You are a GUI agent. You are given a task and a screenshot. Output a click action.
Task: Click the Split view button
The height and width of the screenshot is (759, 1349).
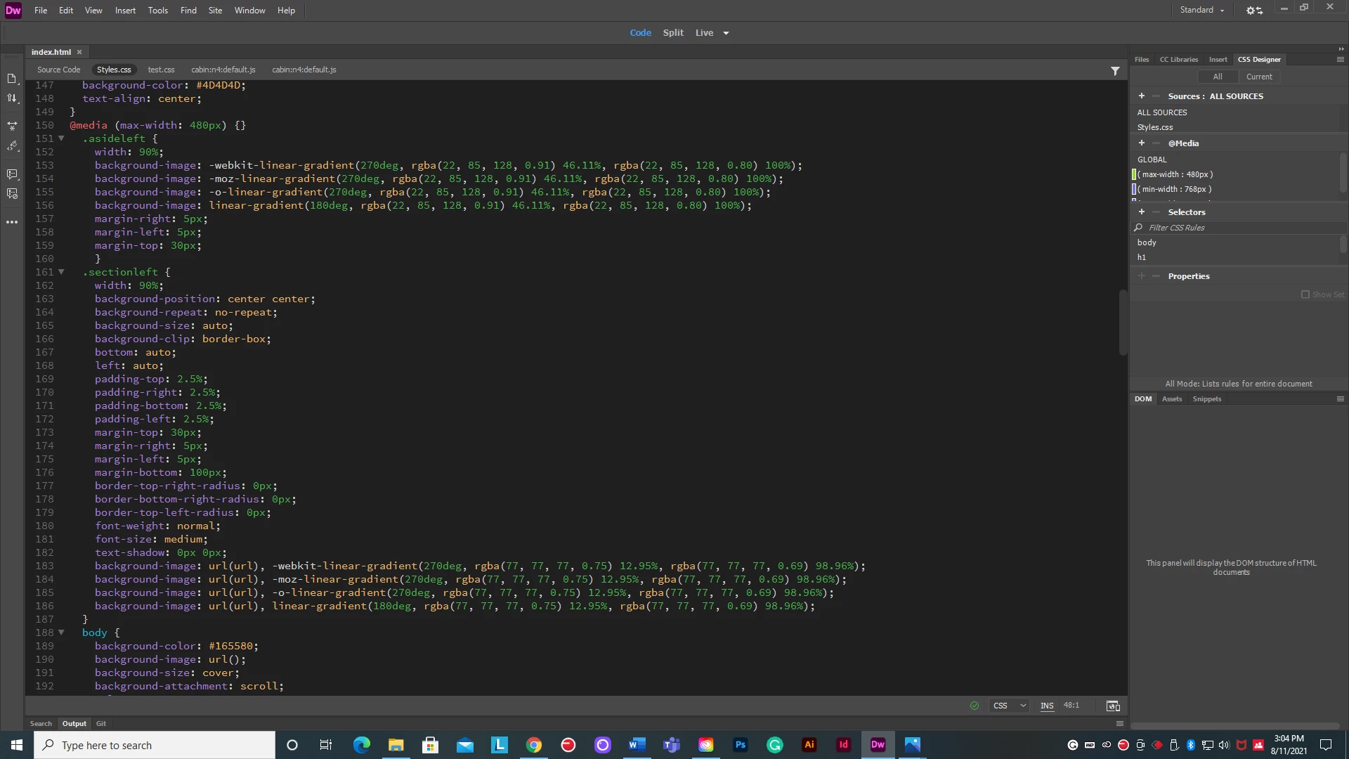(672, 33)
